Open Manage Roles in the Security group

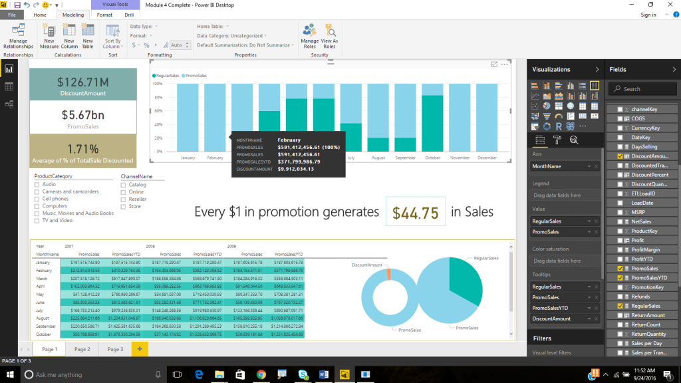pos(309,36)
